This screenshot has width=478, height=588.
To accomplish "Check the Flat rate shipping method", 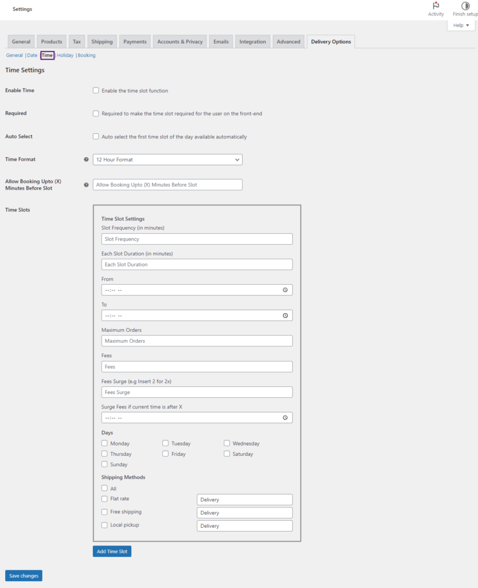I will pyautogui.click(x=104, y=499).
